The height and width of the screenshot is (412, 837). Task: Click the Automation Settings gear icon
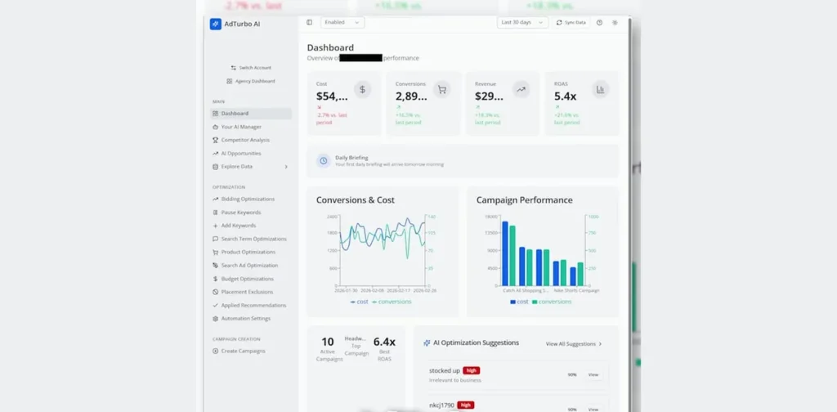pos(215,319)
